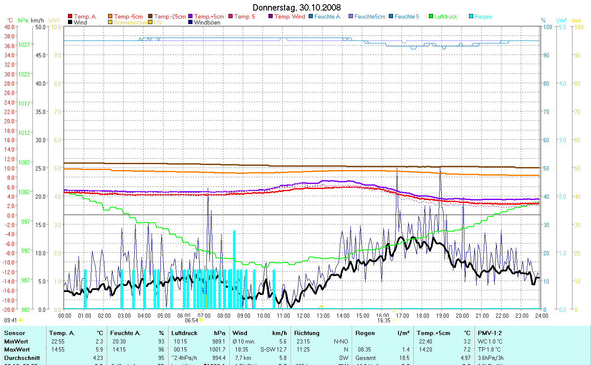Click the red Temp. A. legend swatch
591x365 pixels.
click(70, 16)
